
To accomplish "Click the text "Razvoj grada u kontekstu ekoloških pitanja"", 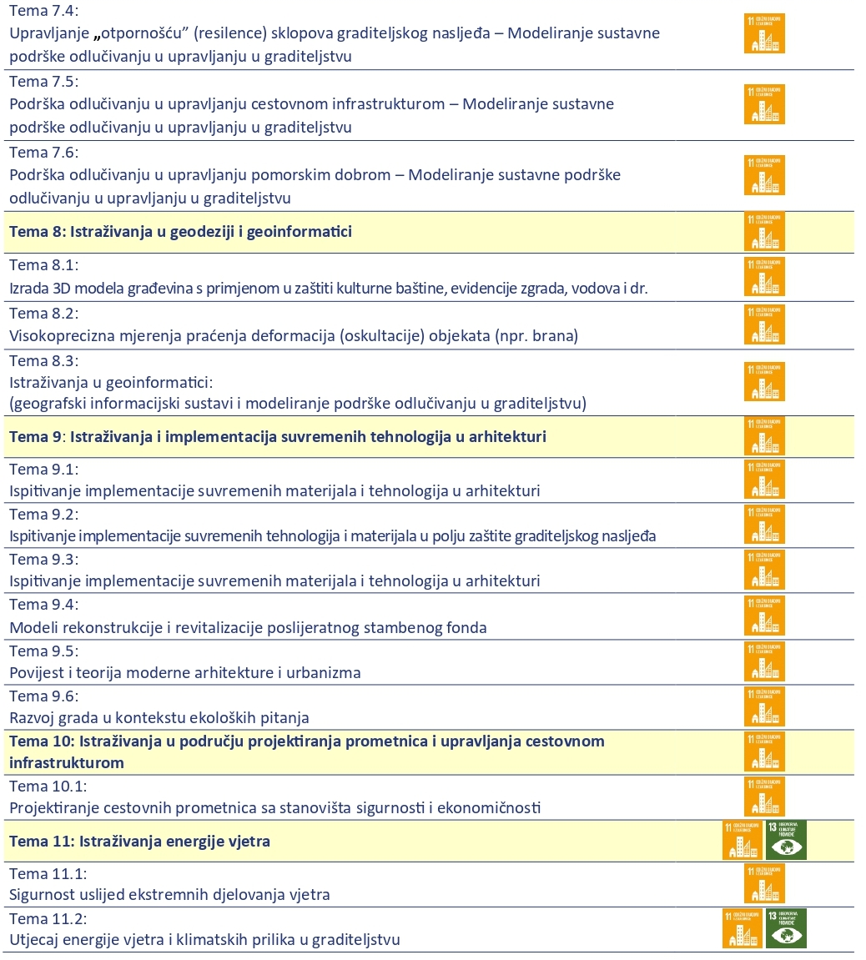I will click(x=159, y=717).
